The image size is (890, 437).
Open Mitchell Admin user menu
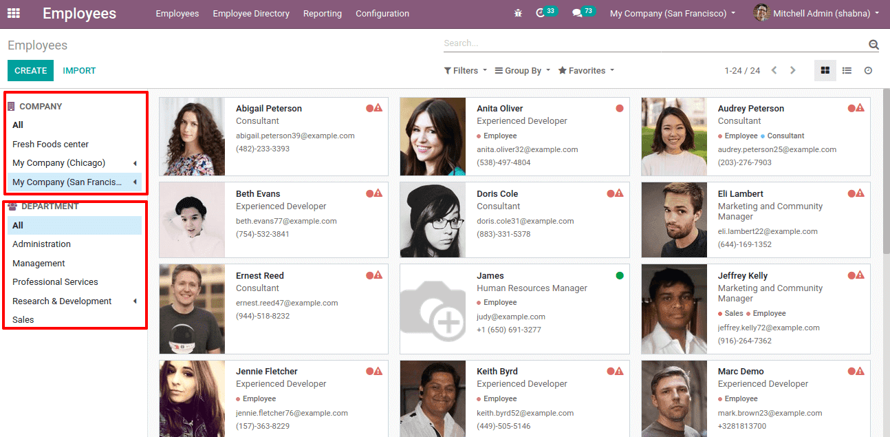816,13
